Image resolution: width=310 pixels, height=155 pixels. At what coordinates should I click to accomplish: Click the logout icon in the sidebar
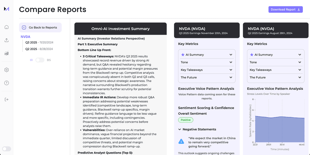(7, 99)
